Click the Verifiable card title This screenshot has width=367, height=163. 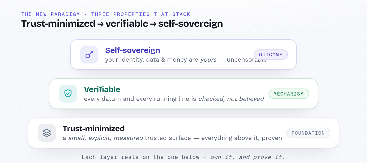coord(102,89)
